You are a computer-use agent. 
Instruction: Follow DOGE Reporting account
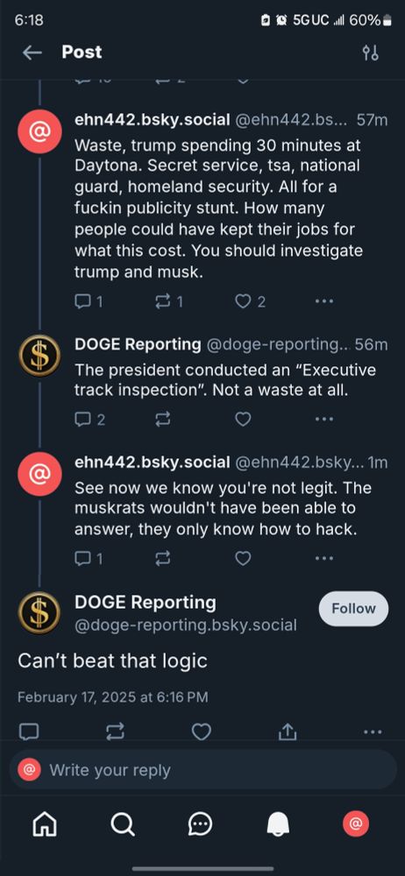(353, 609)
